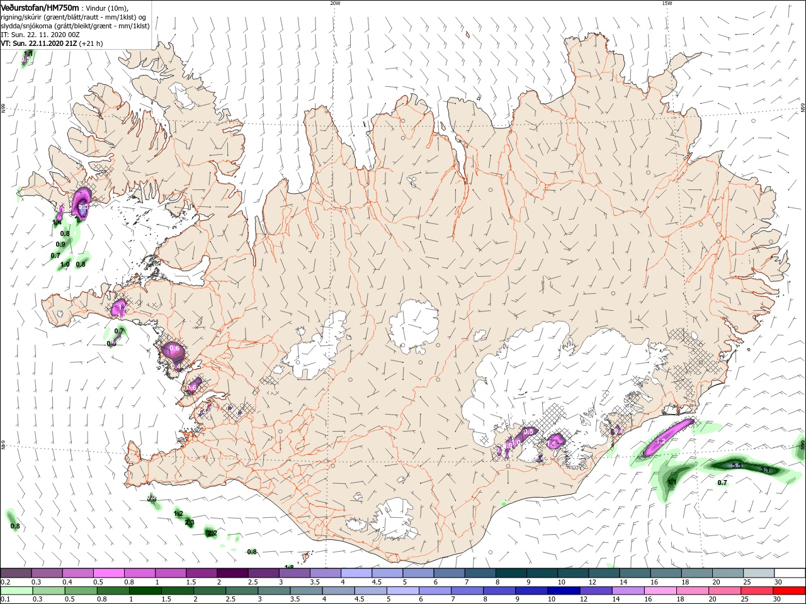The image size is (806, 604).
Task: Click the title text Veðurstofan/HM750m
Action: click(x=40, y=8)
